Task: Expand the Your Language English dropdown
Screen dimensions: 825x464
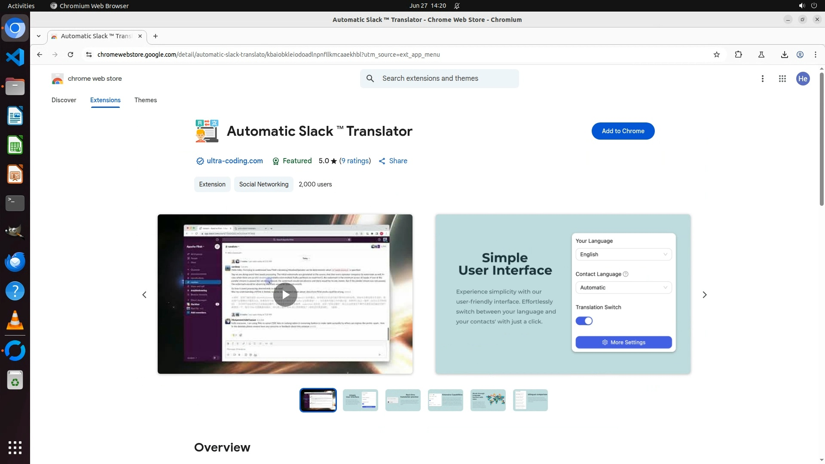Action: [623, 254]
